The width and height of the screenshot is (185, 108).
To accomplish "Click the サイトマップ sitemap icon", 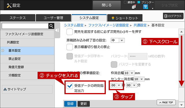I will click(x=5, y=89).
